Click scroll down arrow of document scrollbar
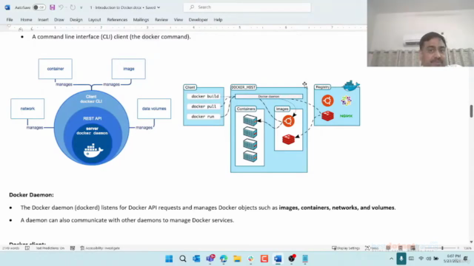 coord(471,242)
